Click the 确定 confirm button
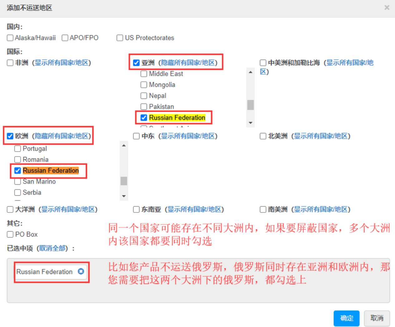395x327 pixels. [346, 318]
